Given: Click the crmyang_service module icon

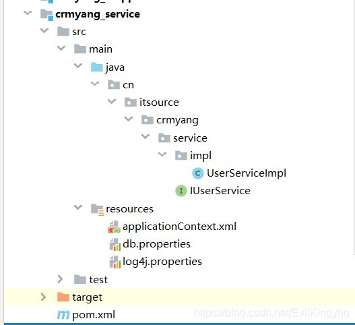Looking at the screenshot, I should [46, 15].
